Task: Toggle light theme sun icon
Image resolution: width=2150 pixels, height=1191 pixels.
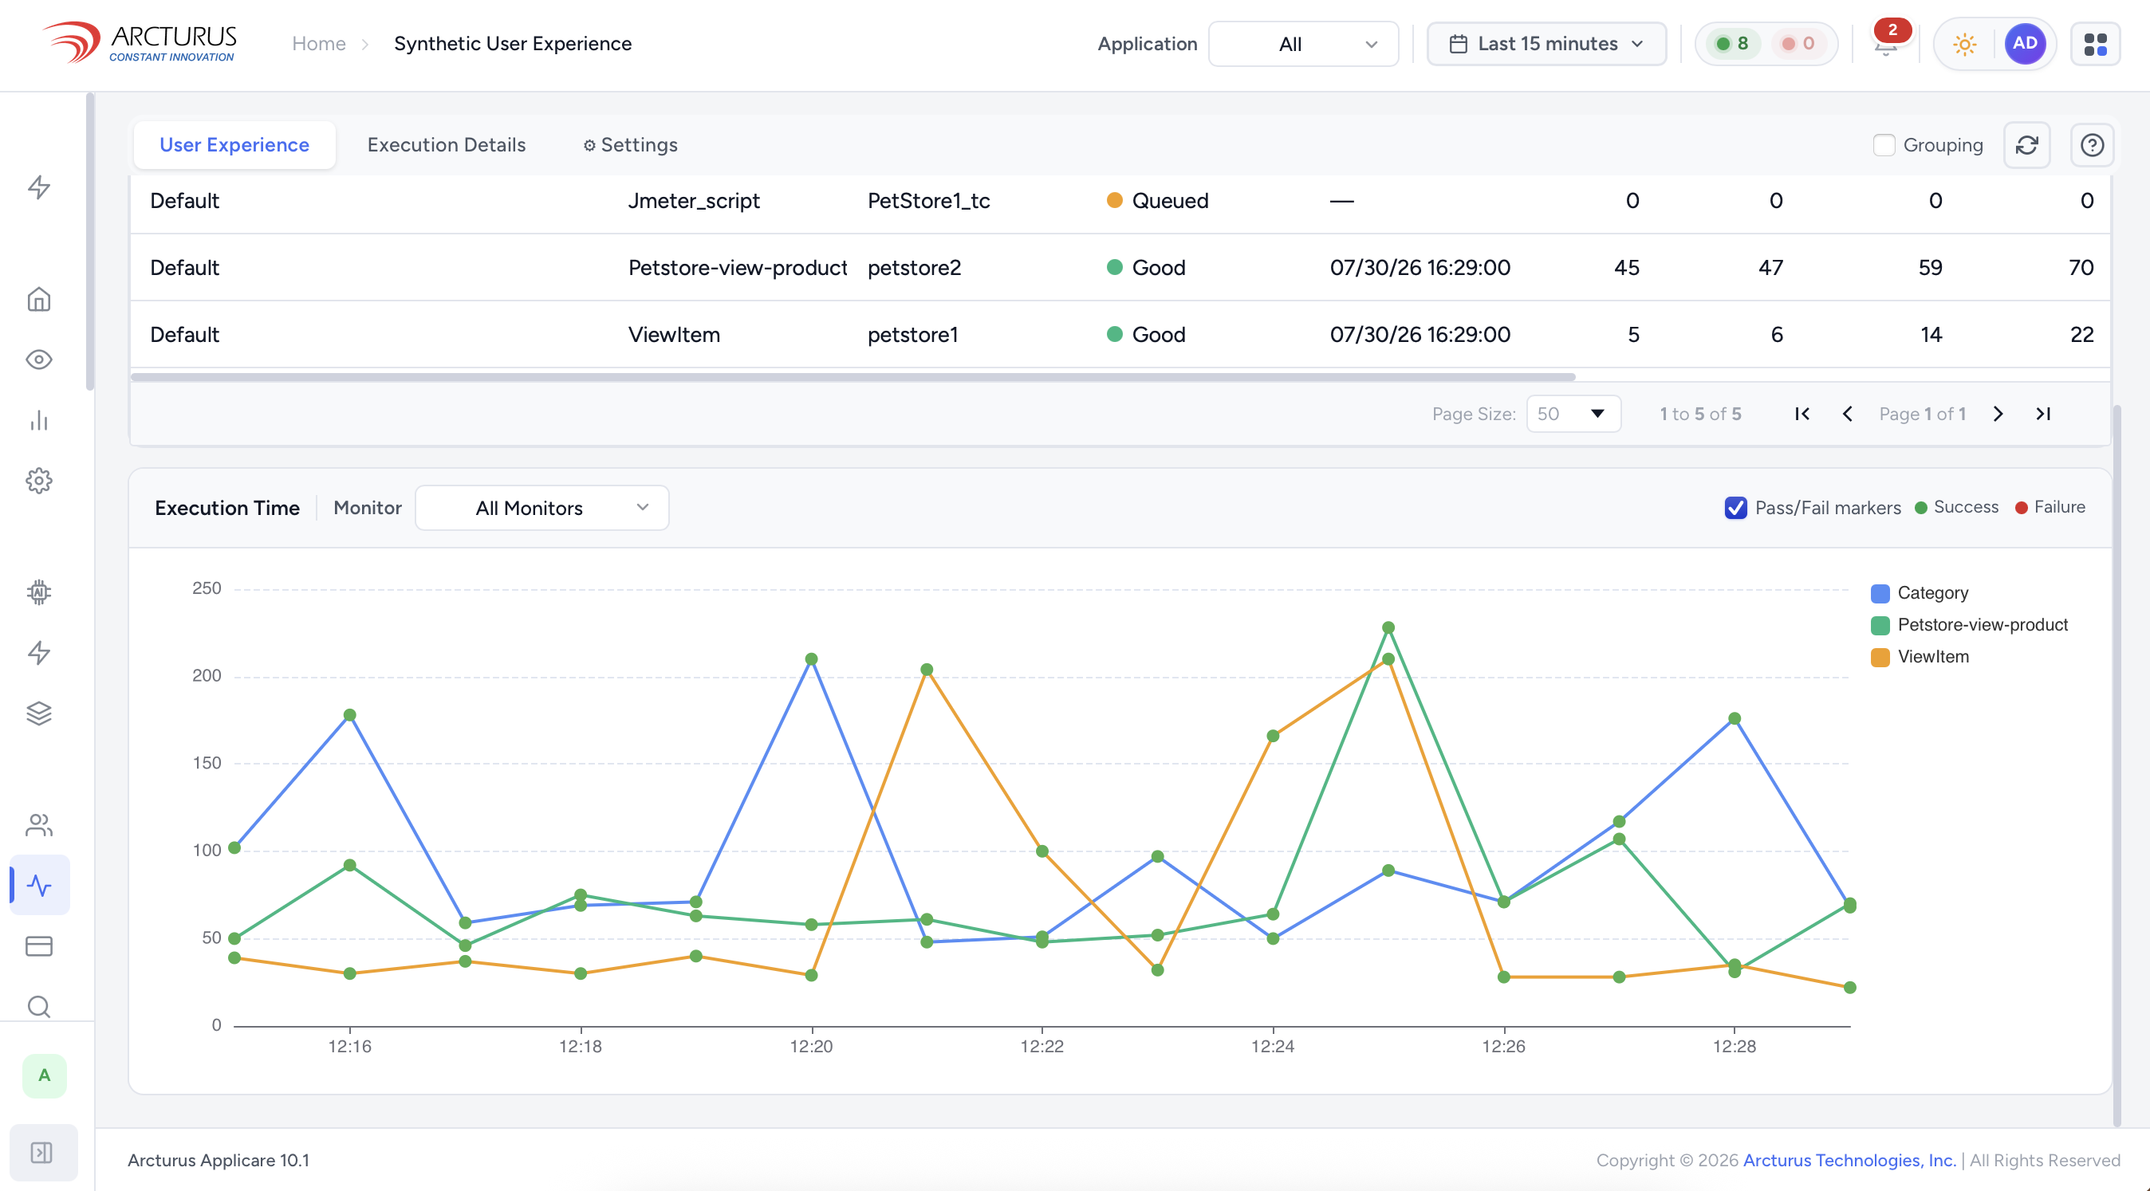Action: (x=1965, y=43)
